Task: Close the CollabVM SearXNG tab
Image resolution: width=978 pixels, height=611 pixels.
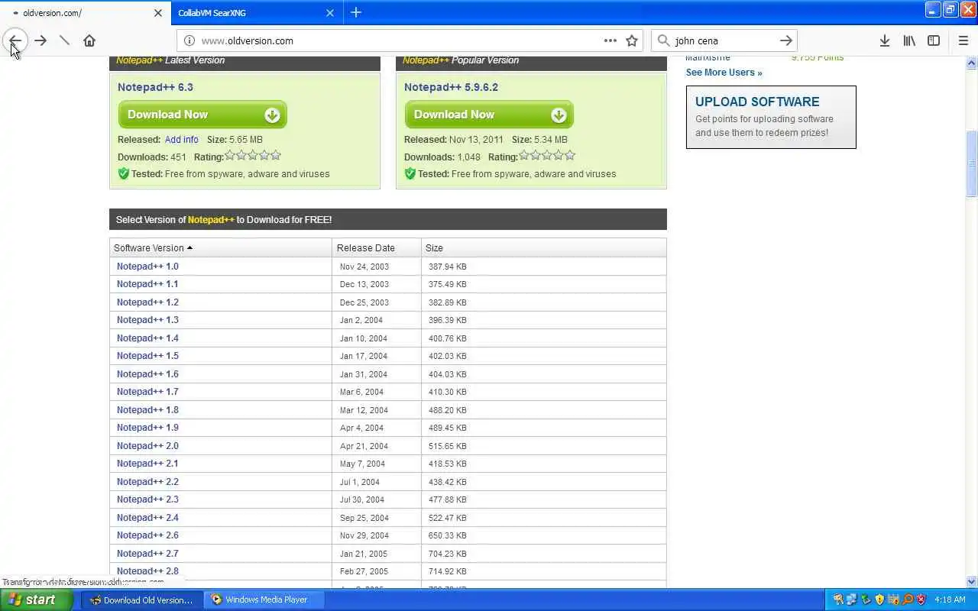Action: tap(330, 13)
